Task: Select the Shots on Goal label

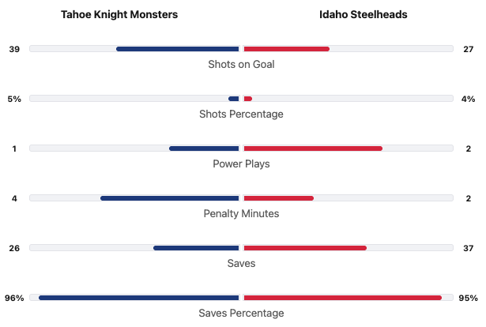Action: point(241,64)
